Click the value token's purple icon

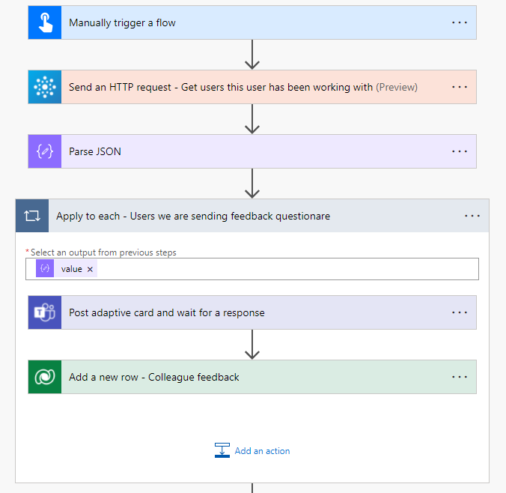pos(44,269)
